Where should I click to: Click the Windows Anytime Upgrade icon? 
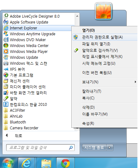(x=6, y=34)
